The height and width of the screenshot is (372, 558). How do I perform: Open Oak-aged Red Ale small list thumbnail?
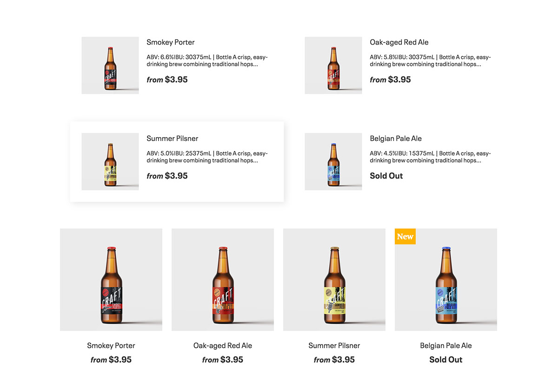[x=333, y=66]
